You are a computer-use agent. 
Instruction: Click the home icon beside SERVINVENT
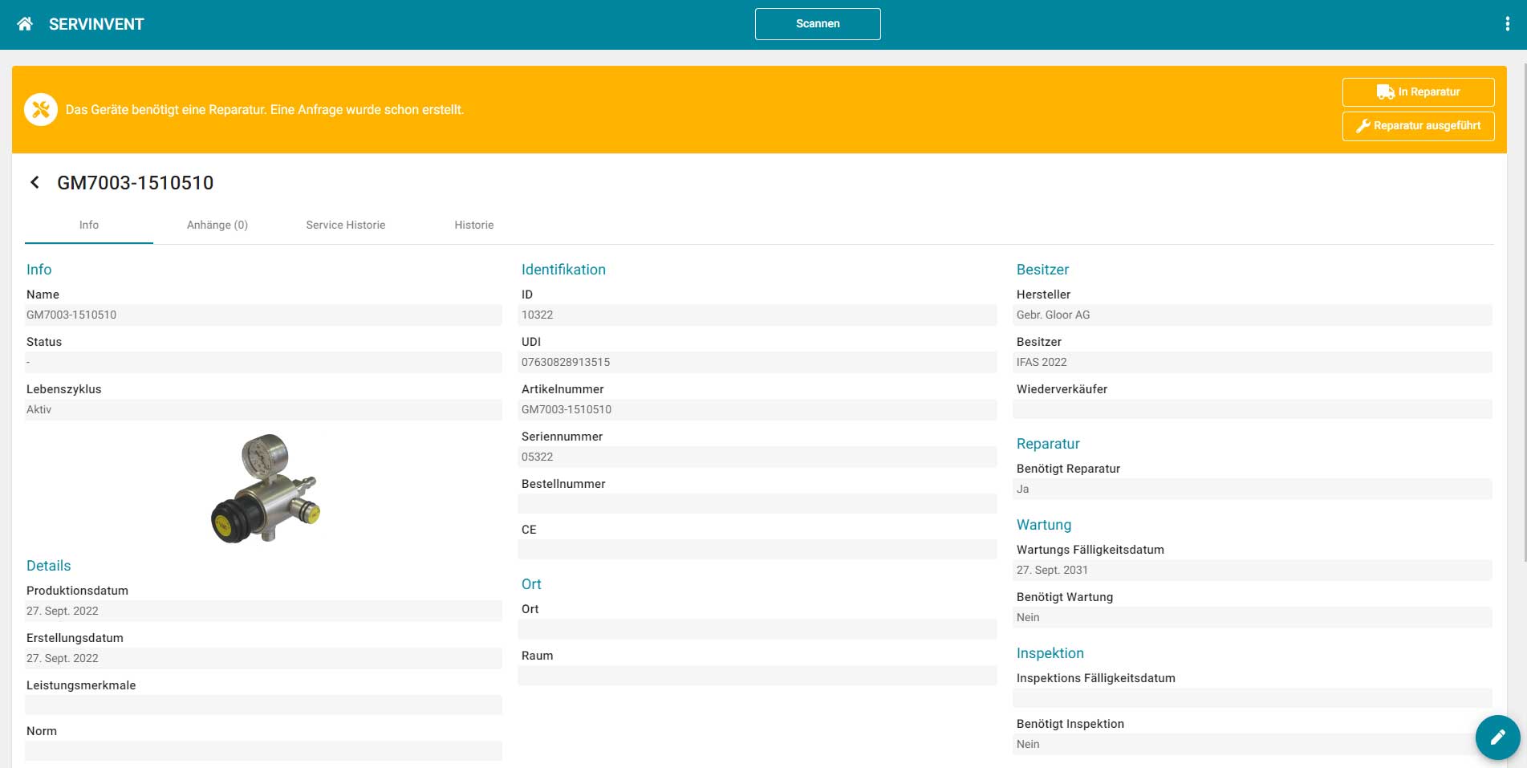coord(25,24)
